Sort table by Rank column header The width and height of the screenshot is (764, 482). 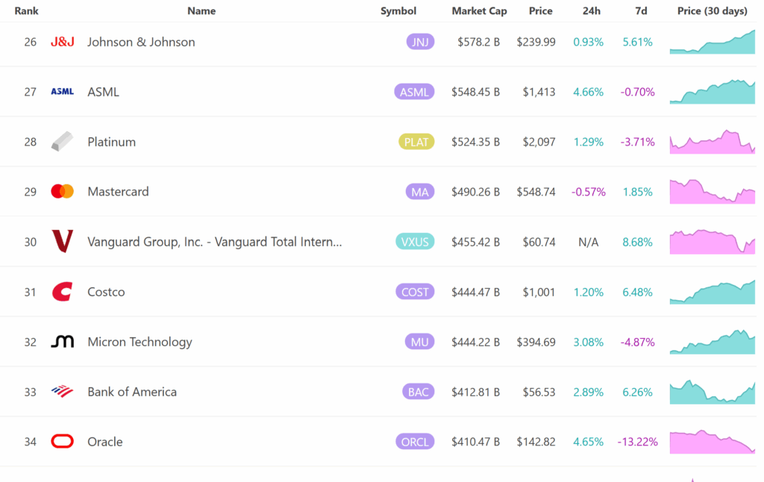click(x=27, y=11)
